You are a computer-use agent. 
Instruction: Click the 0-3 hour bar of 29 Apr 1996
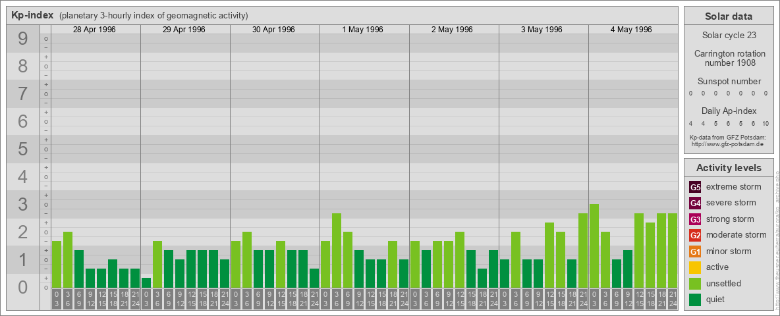pos(146,282)
